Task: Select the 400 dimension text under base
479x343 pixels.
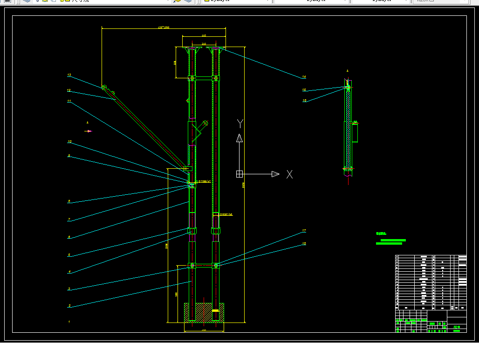Action: point(204,330)
